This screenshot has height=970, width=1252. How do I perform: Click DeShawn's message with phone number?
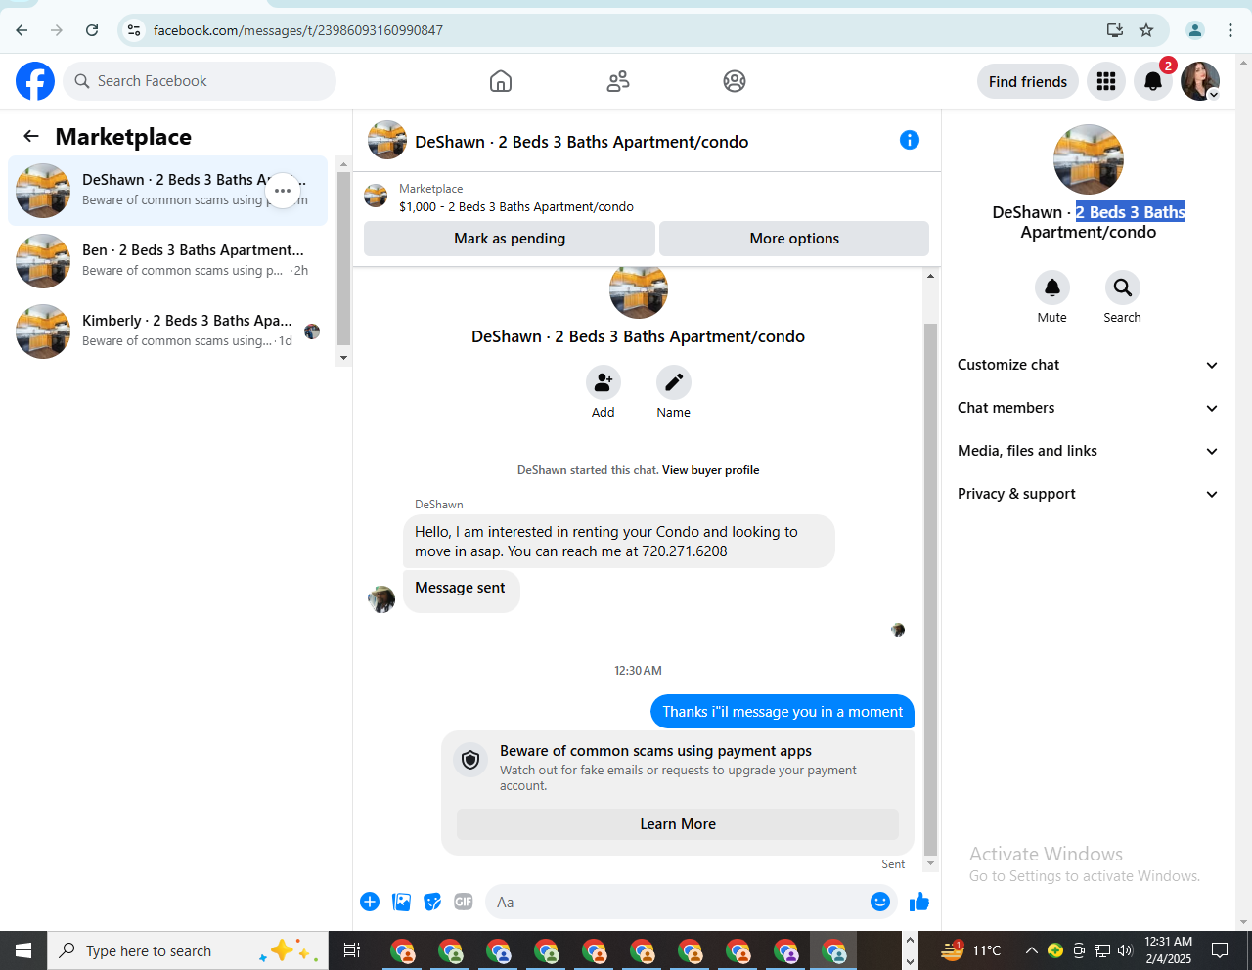[619, 542]
